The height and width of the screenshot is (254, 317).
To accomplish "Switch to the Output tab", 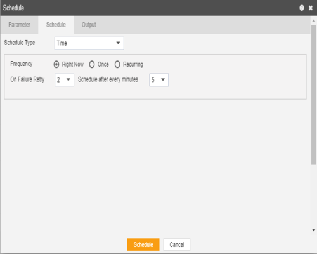I will (89, 25).
